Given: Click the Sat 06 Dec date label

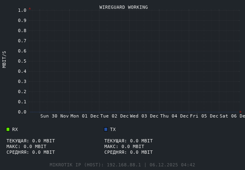Looking at the screenshot, I should pyautogui.click(x=232, y=116).
